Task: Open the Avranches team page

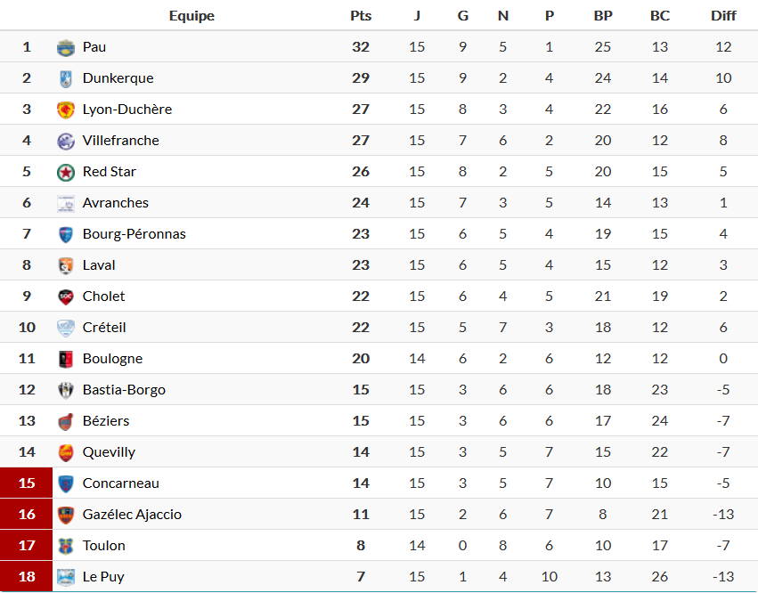Action: click(x=115, y=203)
